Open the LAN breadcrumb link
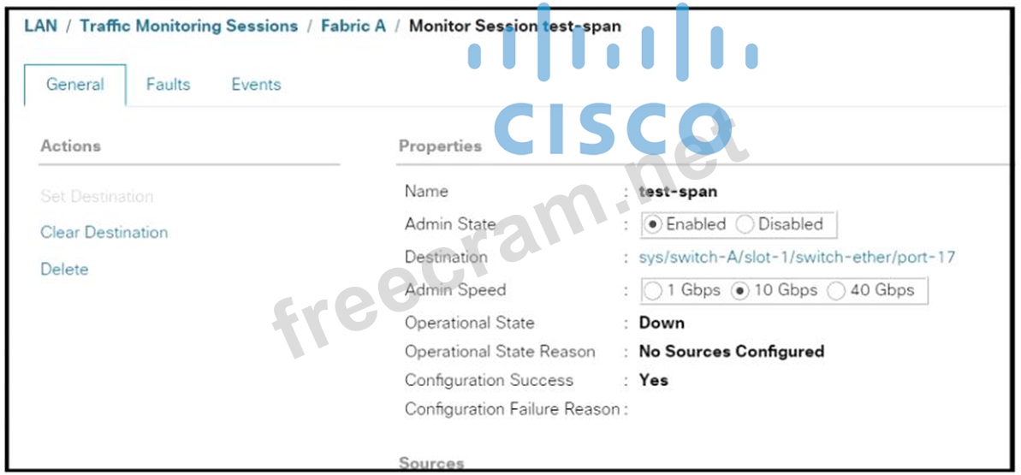Viewport: 1021px width, 475px height. tap(40, 26)
